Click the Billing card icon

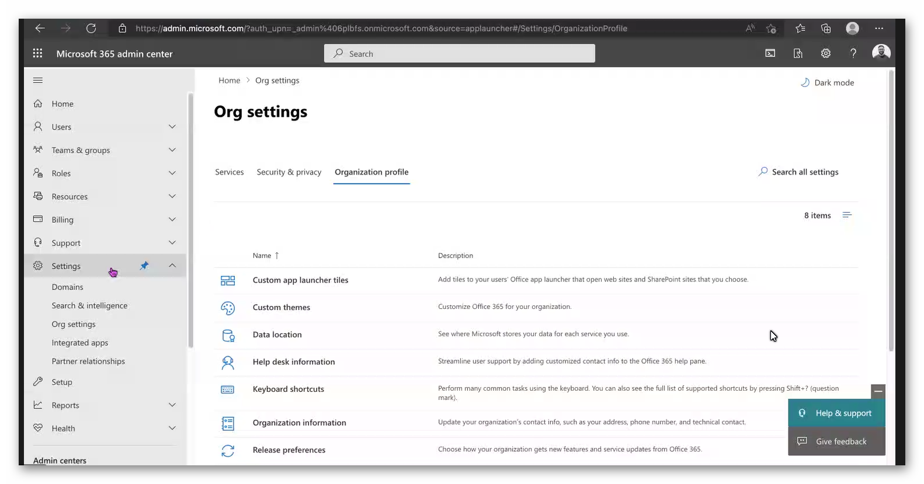(38, 220)
